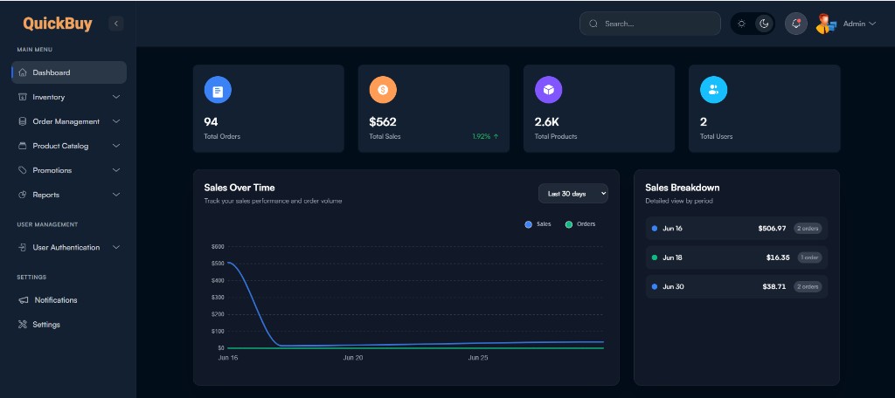Select Dashboard in the main menu

pyautogui.click(x=69, y=72)
